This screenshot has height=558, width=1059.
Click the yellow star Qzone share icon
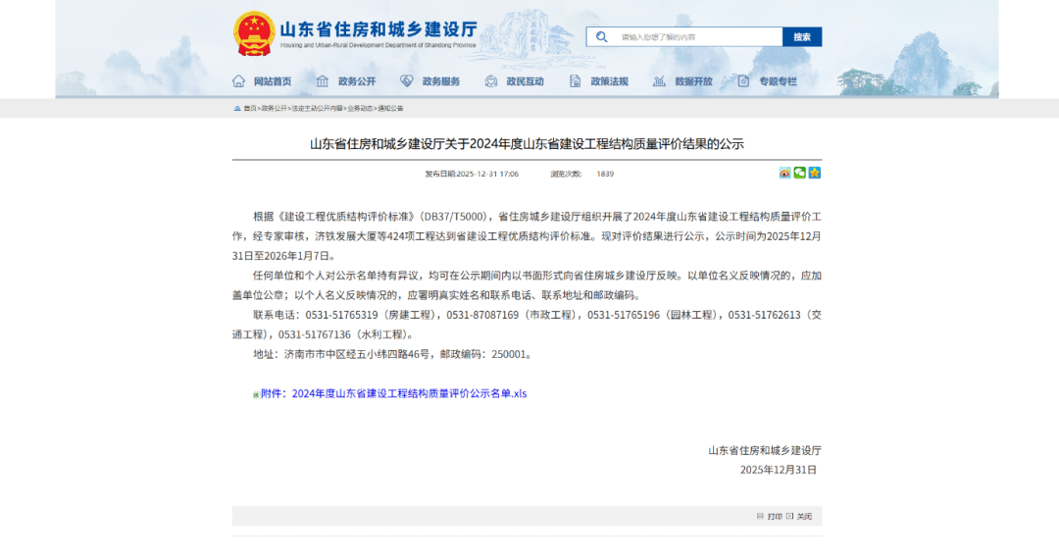tap(814, 173)
